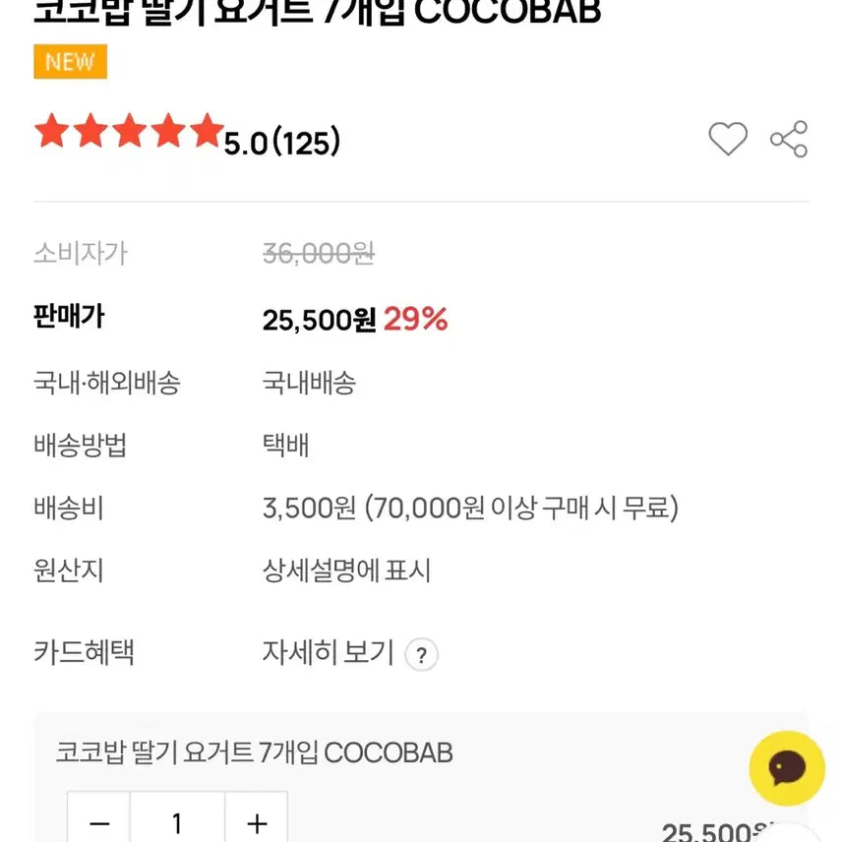Click 상세설명에 표시 origin text

click(346, 571)
